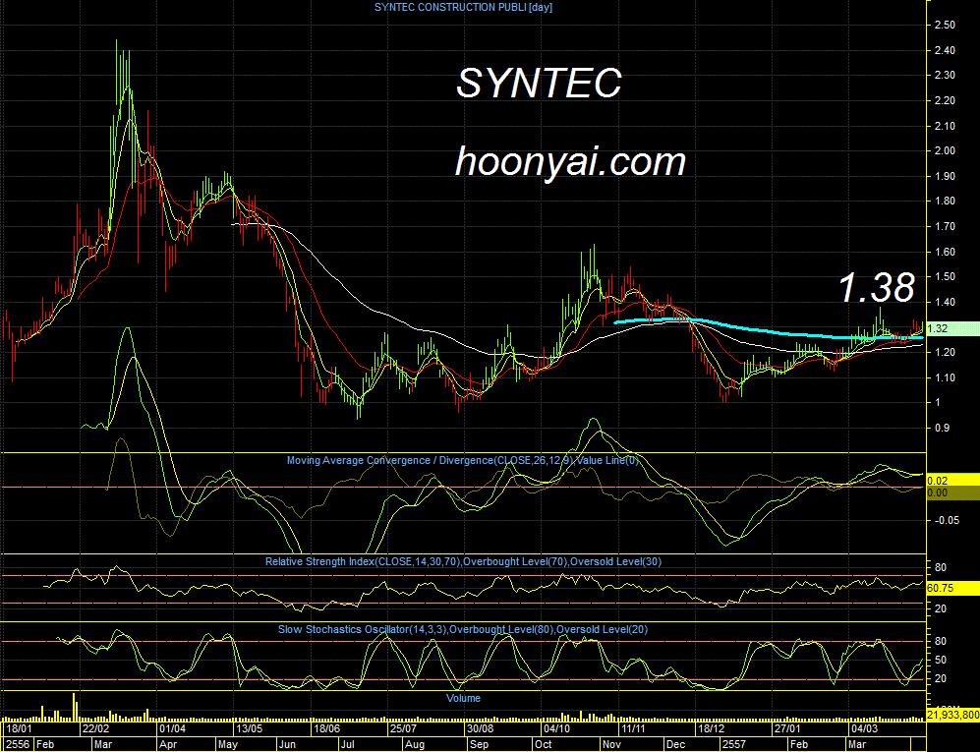Click the 1.10 price axis value
This screenshot has height=752, width=980.
pos(945,377)
